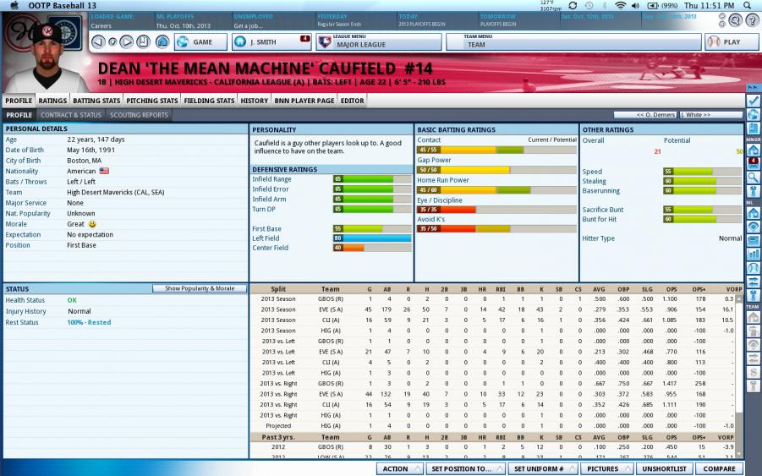Image resolution: width=762 pixels, height=476 pixels.
Task: Click the globe icon in right sidebar
Action: [754, 115]
